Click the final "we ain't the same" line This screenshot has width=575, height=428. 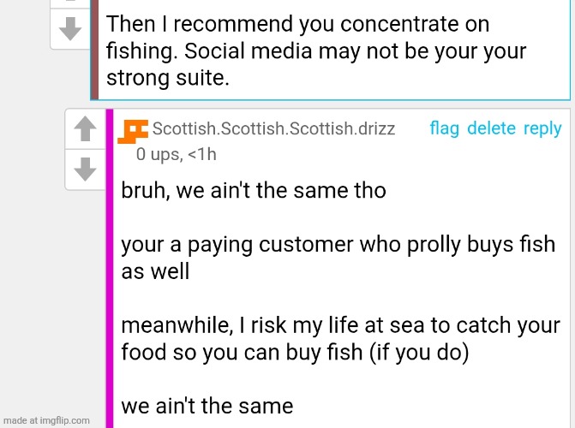[x=207, y=406]
